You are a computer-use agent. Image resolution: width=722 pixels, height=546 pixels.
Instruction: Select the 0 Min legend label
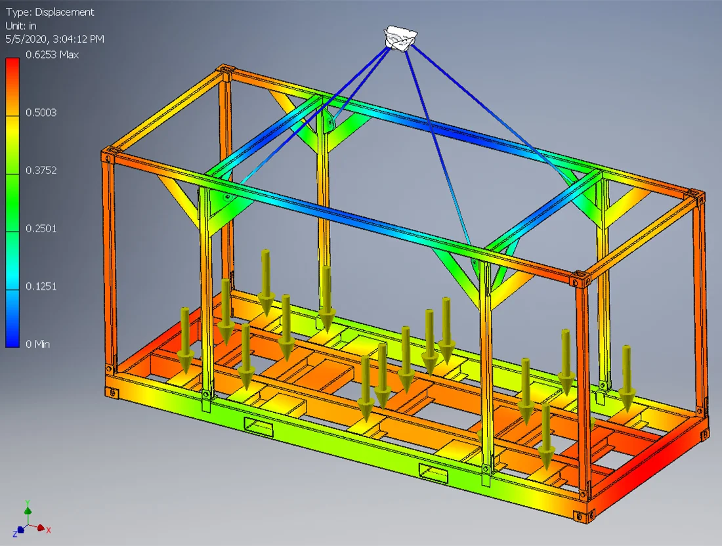pos(38,344)
